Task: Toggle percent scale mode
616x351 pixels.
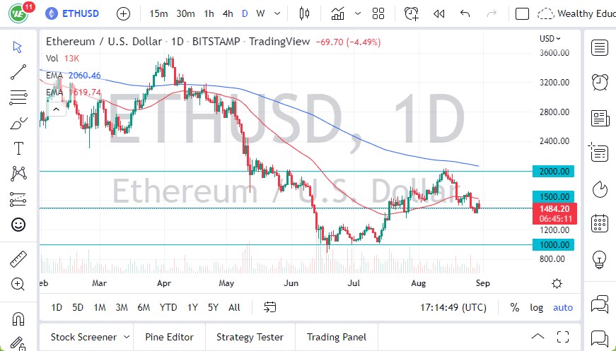Action: click(x=515, y=307)
